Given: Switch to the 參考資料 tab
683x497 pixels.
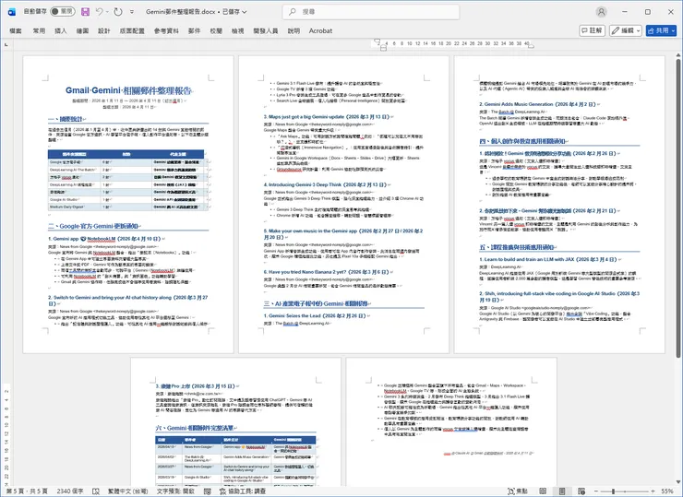Looking at the screenshot, I should [167, 30].
